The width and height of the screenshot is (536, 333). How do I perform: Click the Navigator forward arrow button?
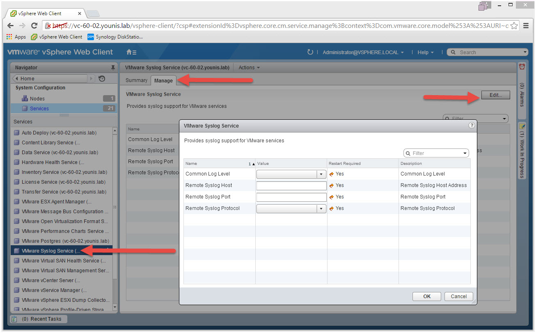pos(92,79)
